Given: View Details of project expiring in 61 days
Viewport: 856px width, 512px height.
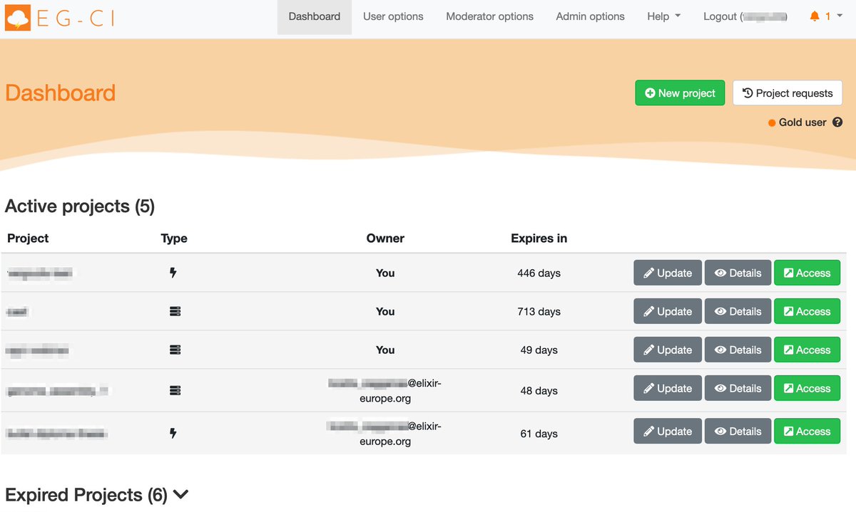Looking at the screenshot, I should [x=738, y=432].
